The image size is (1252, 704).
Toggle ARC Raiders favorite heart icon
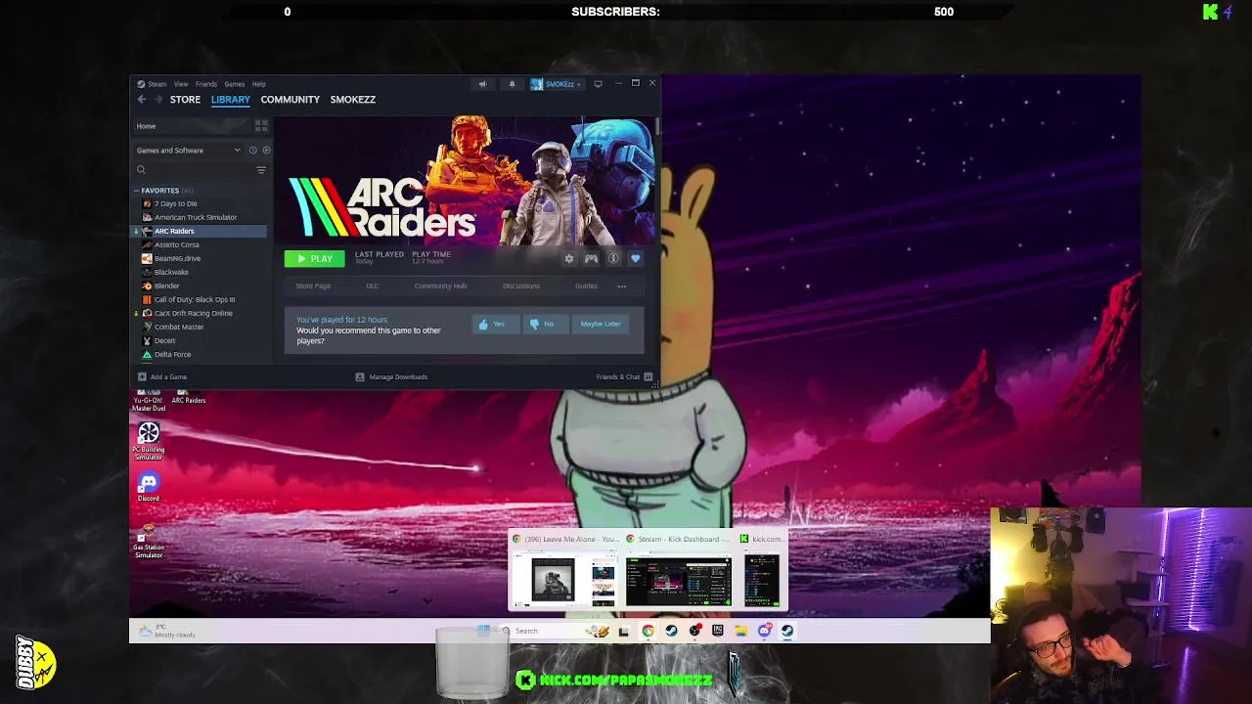[x=635, y=258]
